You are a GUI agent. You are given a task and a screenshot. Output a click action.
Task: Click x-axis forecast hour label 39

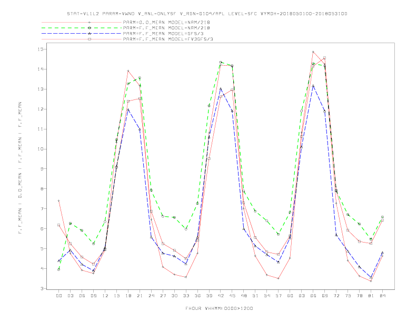tap(209, 296)
